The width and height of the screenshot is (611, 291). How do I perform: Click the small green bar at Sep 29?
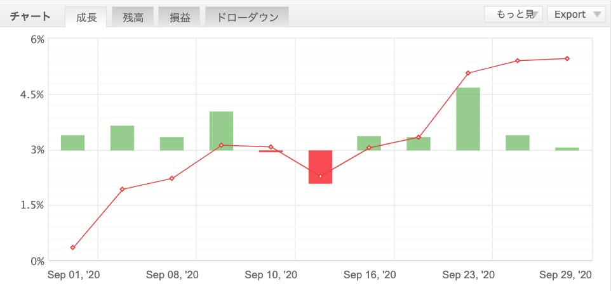(567, 149)
